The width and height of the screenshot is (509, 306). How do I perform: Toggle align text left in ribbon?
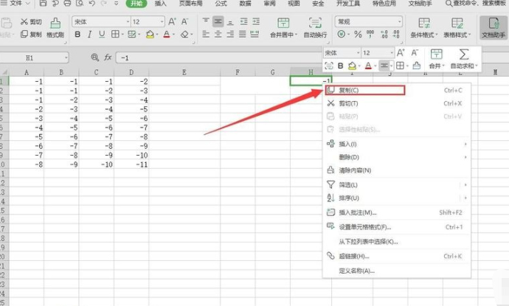click(206, 34)
